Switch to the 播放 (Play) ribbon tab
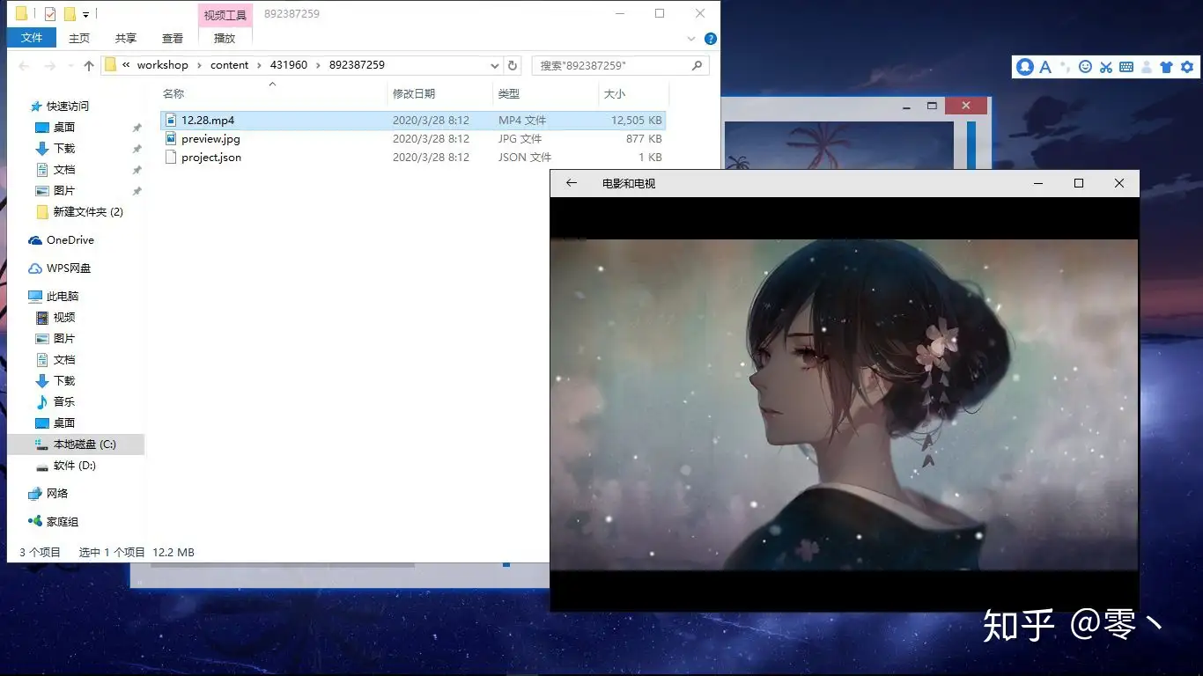The image size is (1203, 676). coord(225,38)
